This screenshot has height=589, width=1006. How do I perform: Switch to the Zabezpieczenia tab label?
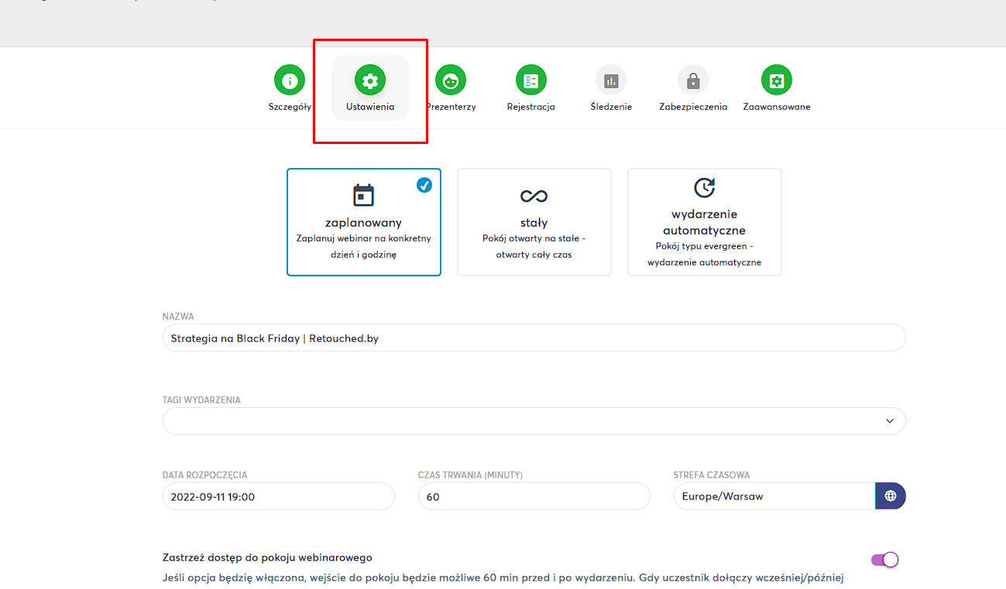point(693,107)
